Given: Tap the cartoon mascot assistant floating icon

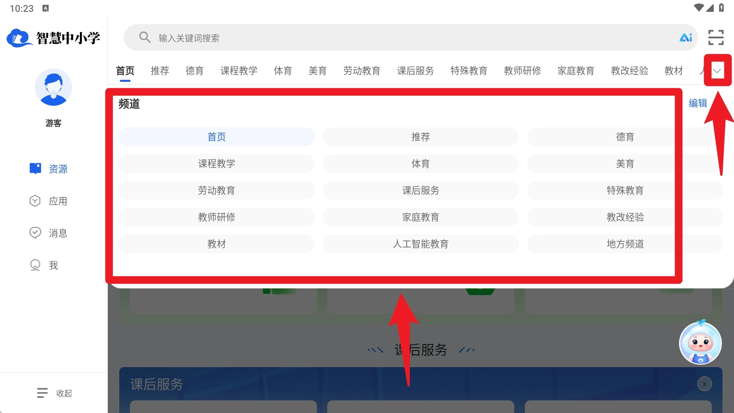Looking at the screenshot, I should pyautogui.click(x=700, y=343).
